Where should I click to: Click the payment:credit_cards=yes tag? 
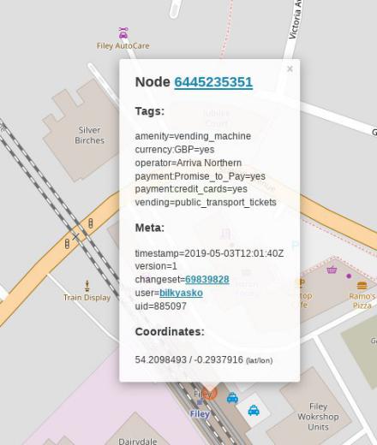tap(191, 189)
